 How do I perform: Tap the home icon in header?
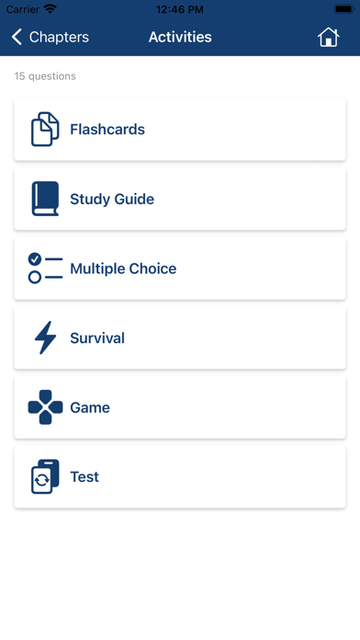tap(328, 37)
